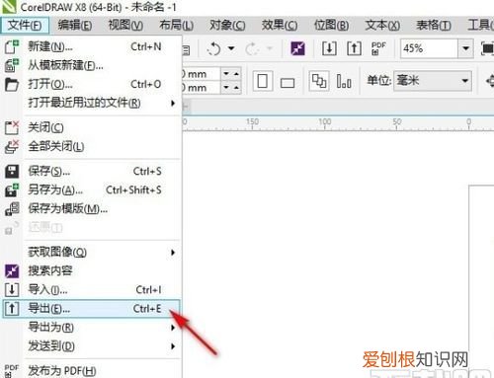Open the units 毫米 dropdown
The height and width of the screenshot is (378, 494).
coord(433,81)
